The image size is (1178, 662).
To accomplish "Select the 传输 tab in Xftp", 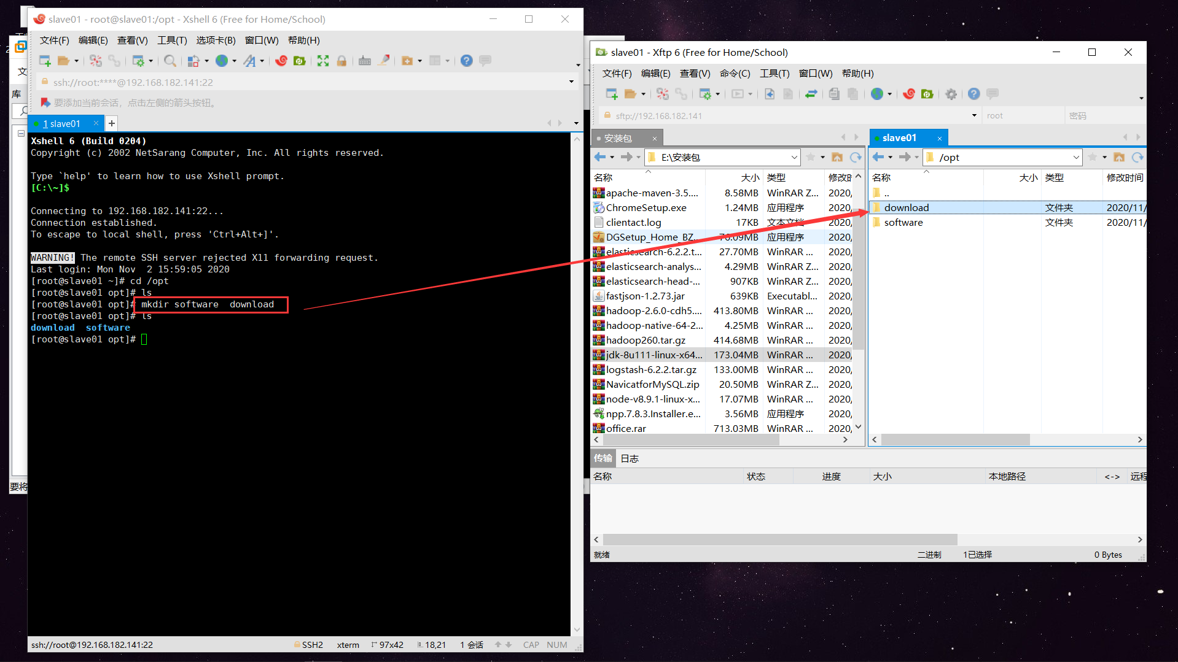I will coord(603,458).
